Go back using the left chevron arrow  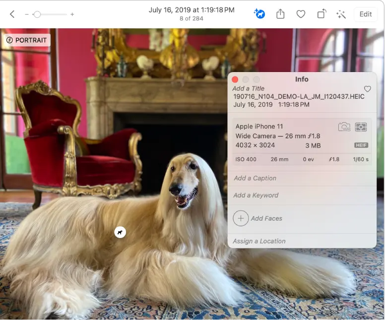coord(12,14)
